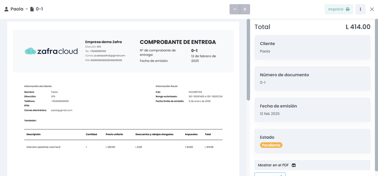Click the Descripción column header
378x176 pixels.
pyautogui.click(x=34, y=134)
